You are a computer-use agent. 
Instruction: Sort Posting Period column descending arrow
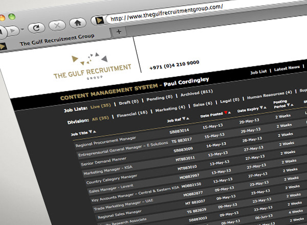click(x=288, y=105)
